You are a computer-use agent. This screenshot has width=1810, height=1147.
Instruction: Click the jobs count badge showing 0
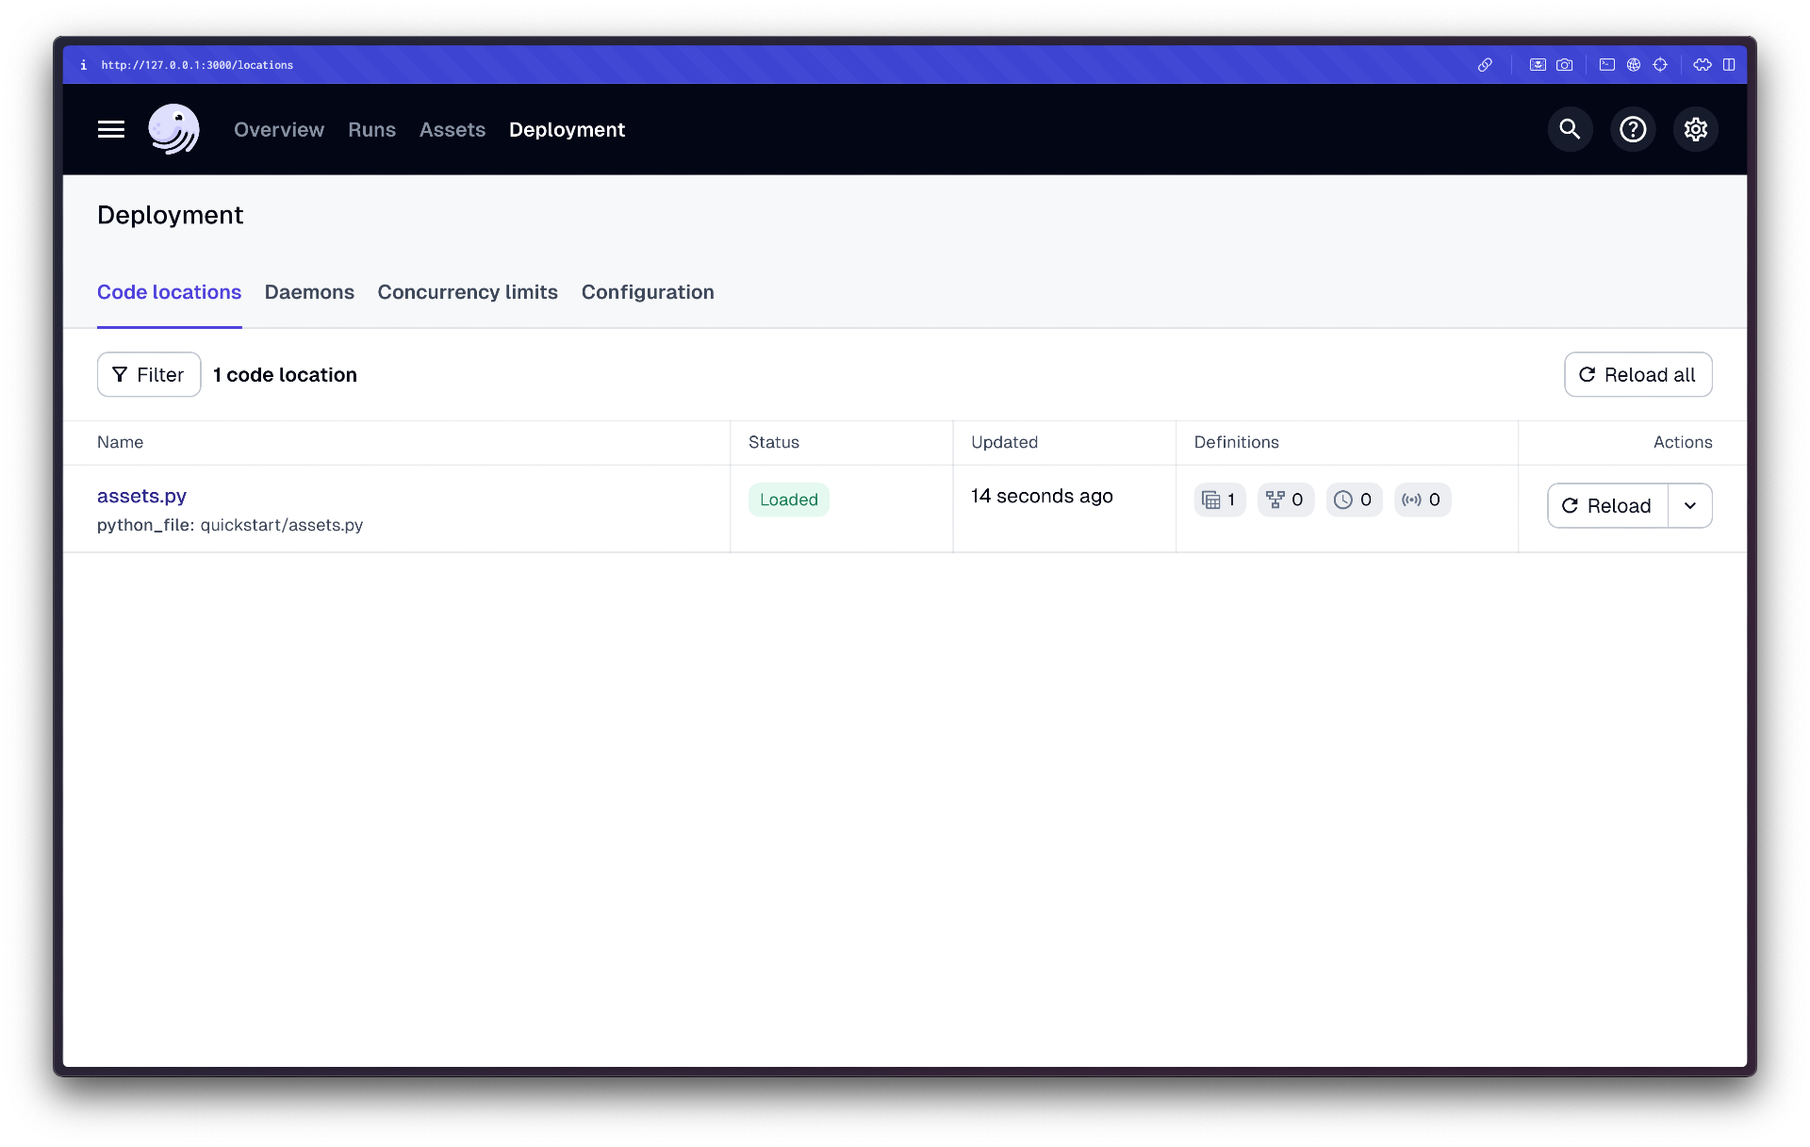(x=1286, y=500)
